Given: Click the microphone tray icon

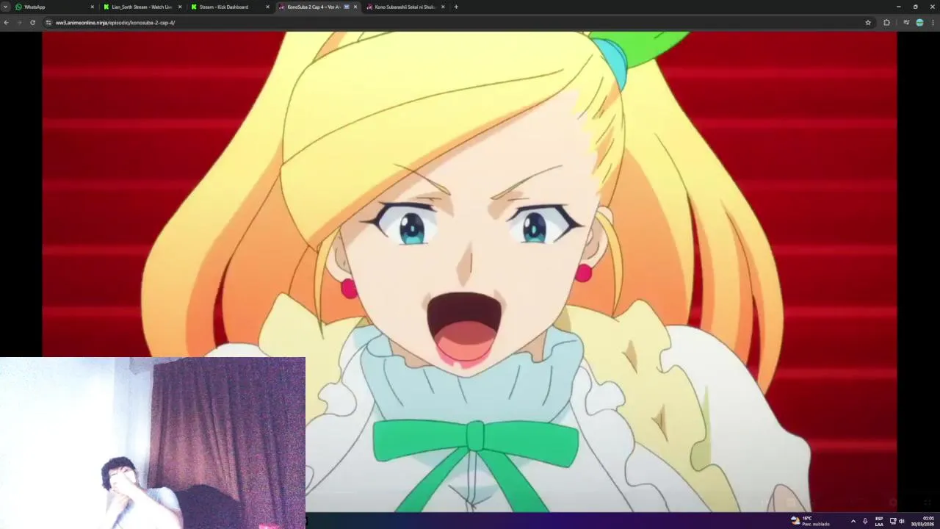Looking at the screenshot, I should click(865, 521).
